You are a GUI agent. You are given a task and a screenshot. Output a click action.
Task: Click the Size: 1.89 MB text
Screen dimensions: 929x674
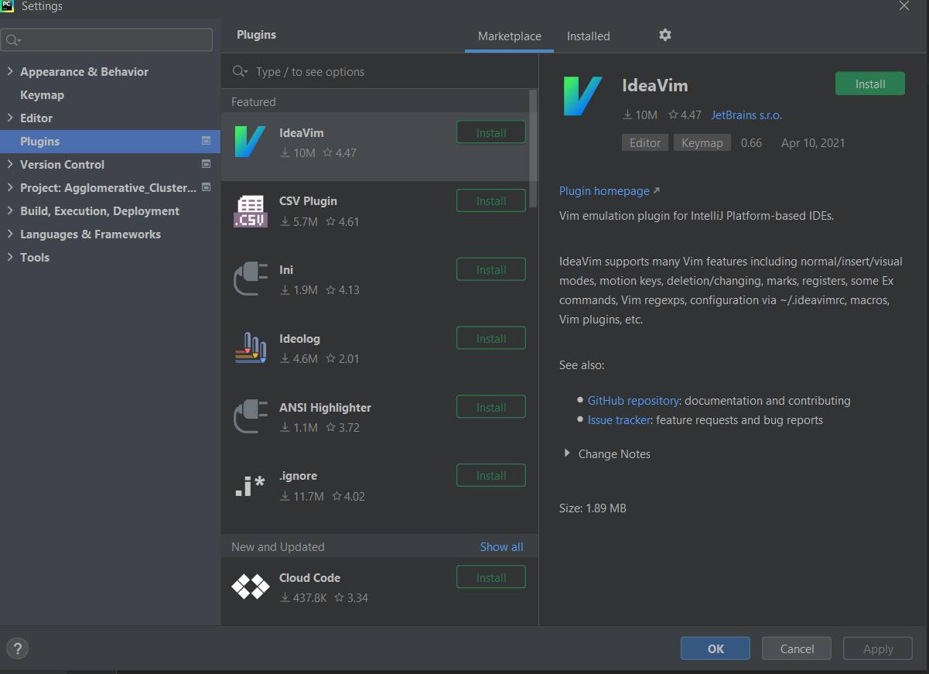tap(593, 508)
